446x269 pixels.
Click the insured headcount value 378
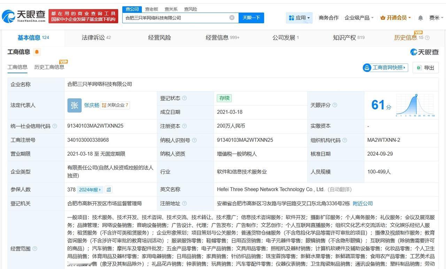(x=71, y=190)
